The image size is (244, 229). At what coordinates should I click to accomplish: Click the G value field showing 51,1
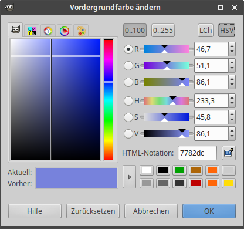[211, 66]
